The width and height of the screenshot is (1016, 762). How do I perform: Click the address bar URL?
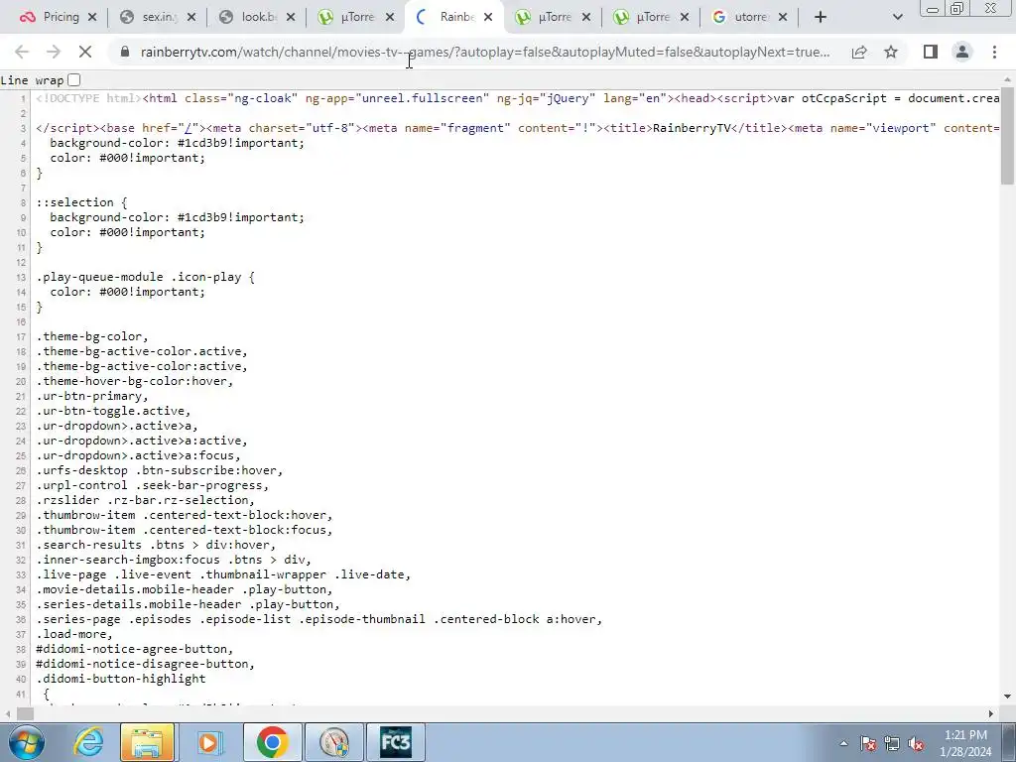(484, 52)
